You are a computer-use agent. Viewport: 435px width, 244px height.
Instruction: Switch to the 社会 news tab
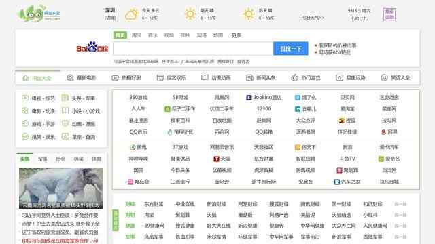(x=60, y=159)
